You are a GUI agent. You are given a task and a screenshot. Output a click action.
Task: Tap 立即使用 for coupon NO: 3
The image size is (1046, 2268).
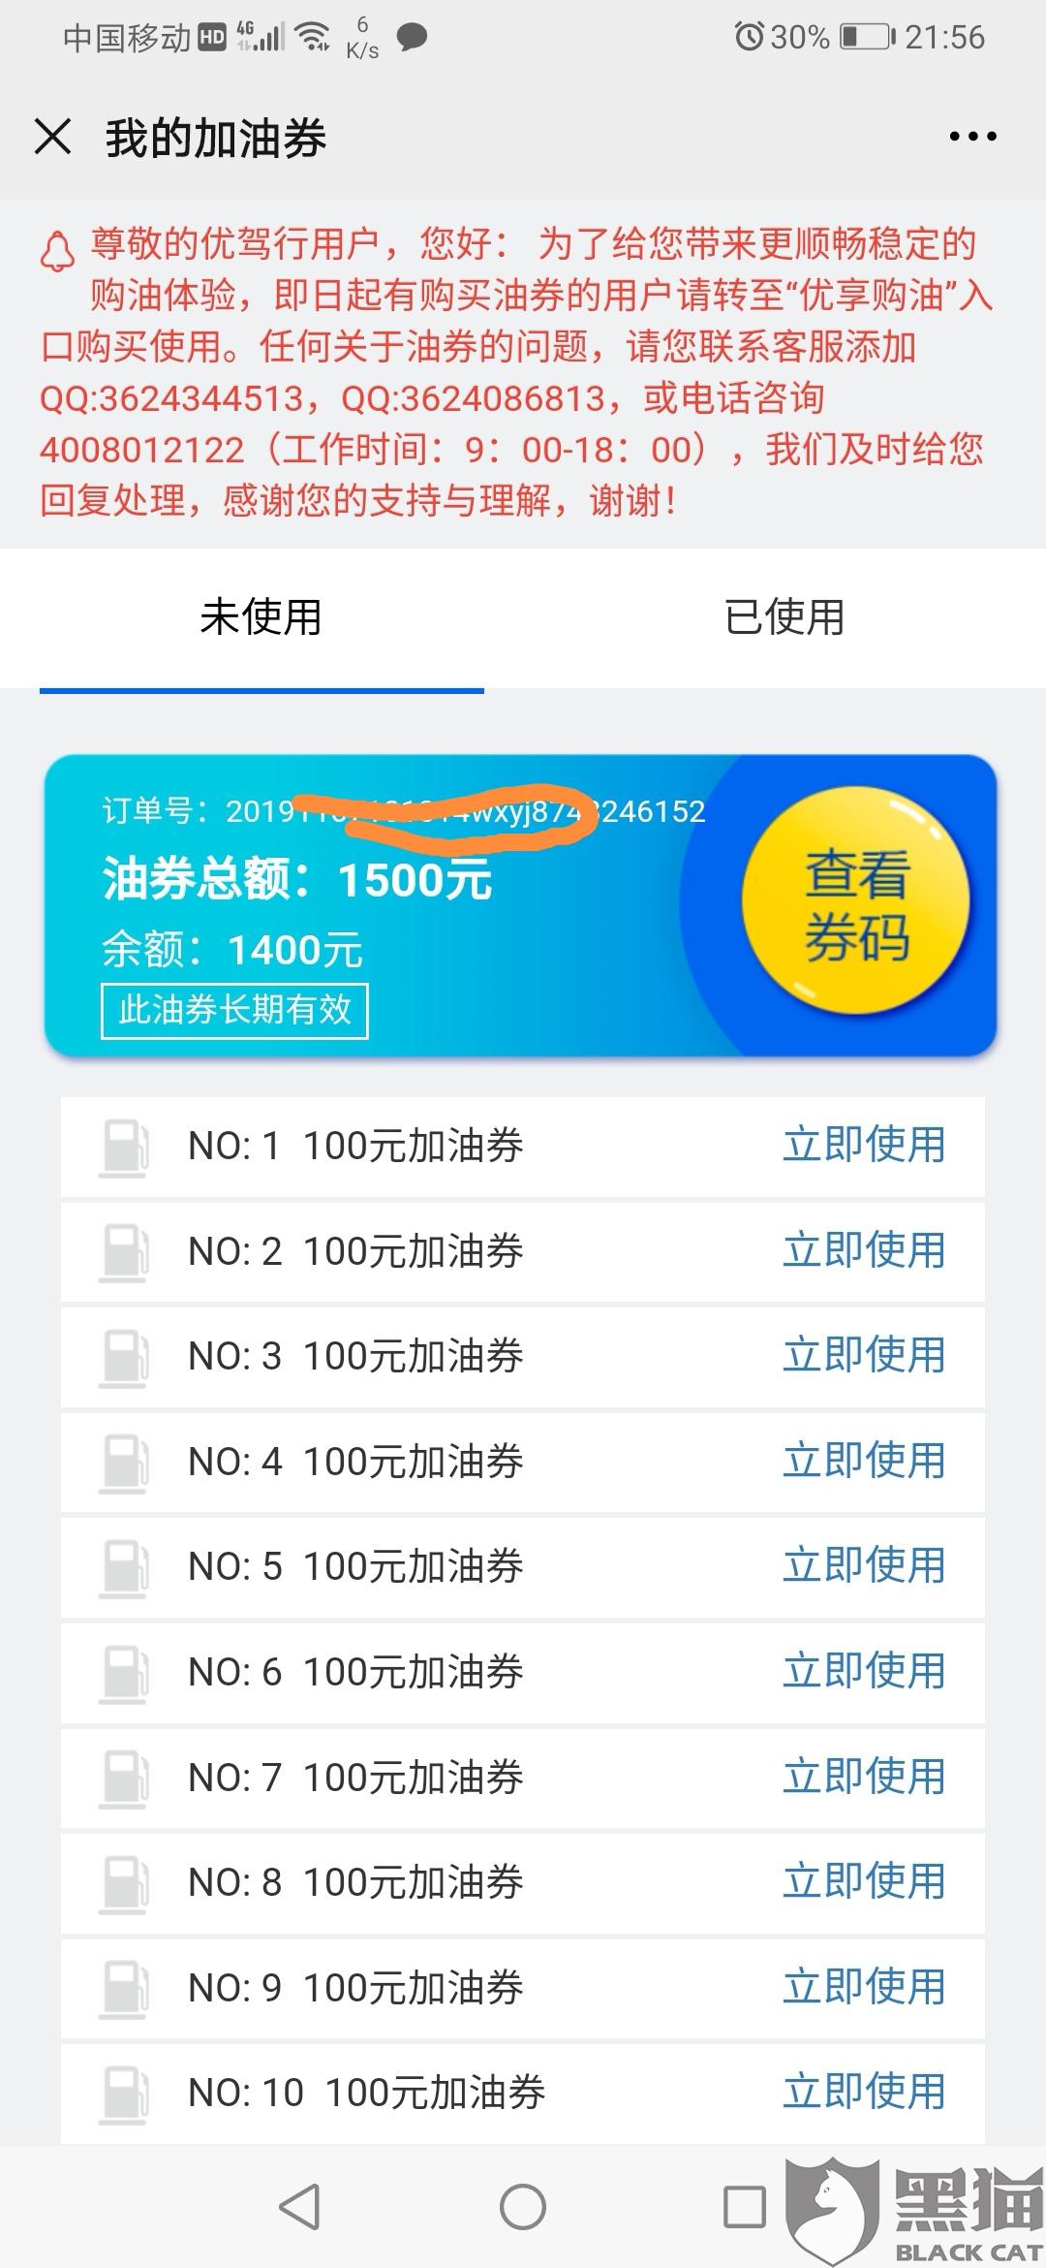pyautogui.click(x=864, y=1355)
